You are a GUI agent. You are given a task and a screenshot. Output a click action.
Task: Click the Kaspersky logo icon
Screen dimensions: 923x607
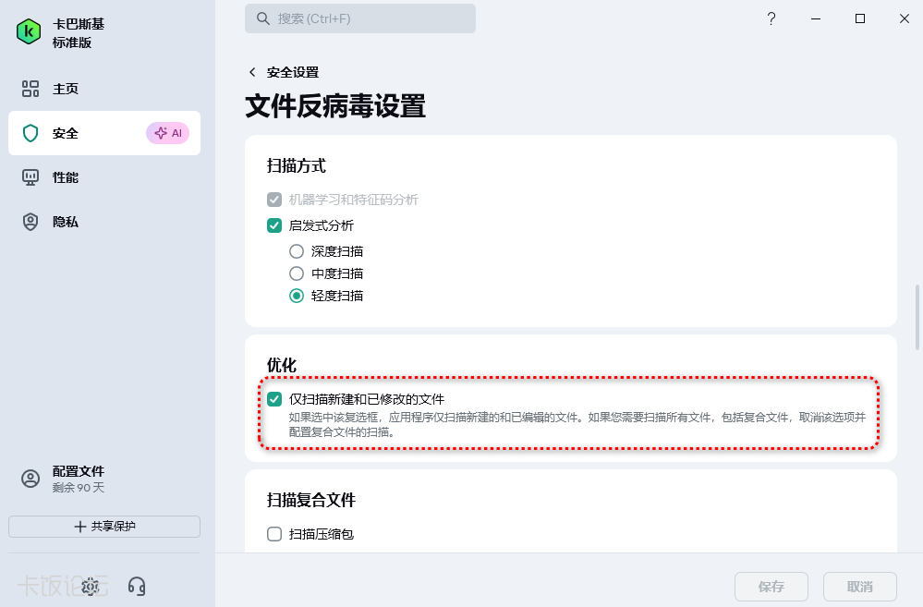(x=29, y=31)
